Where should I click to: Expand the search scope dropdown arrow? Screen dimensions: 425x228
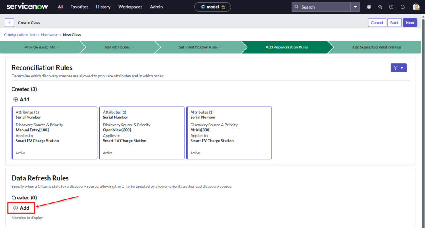(355, 7)
